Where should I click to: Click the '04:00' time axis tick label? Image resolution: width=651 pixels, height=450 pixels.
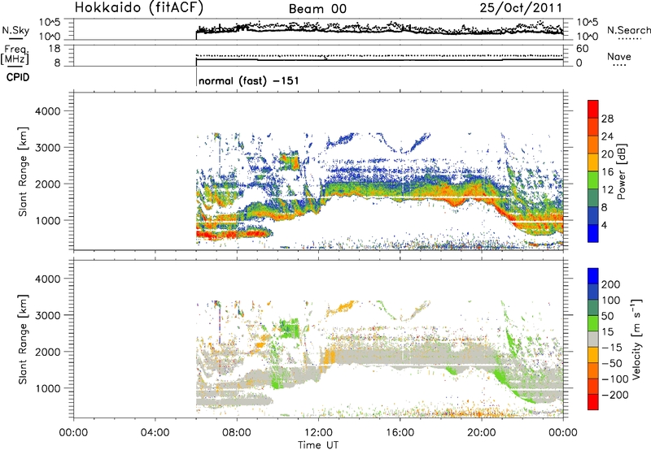pos(155,433)
